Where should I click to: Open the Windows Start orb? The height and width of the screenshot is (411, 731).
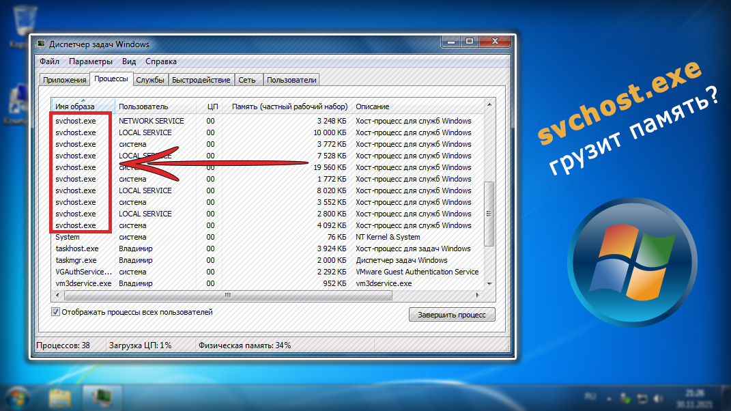tap(16, 398)
